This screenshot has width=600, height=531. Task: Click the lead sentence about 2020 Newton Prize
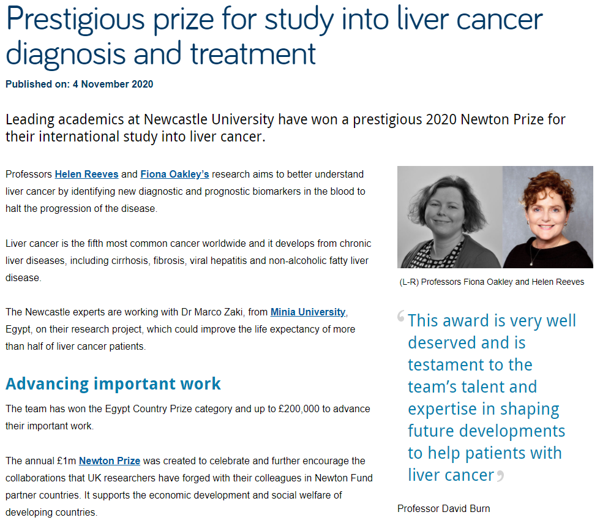285,127
